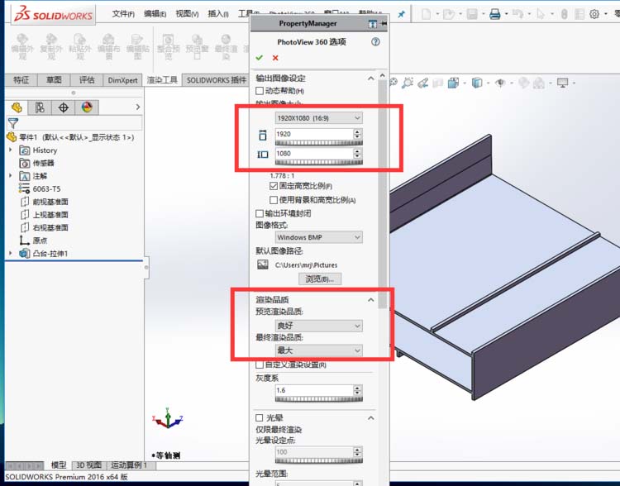Viewport: 620px width, 486px height.
Task: Switch to FeatureManager design tree tab icon
Action: (17, 107)
